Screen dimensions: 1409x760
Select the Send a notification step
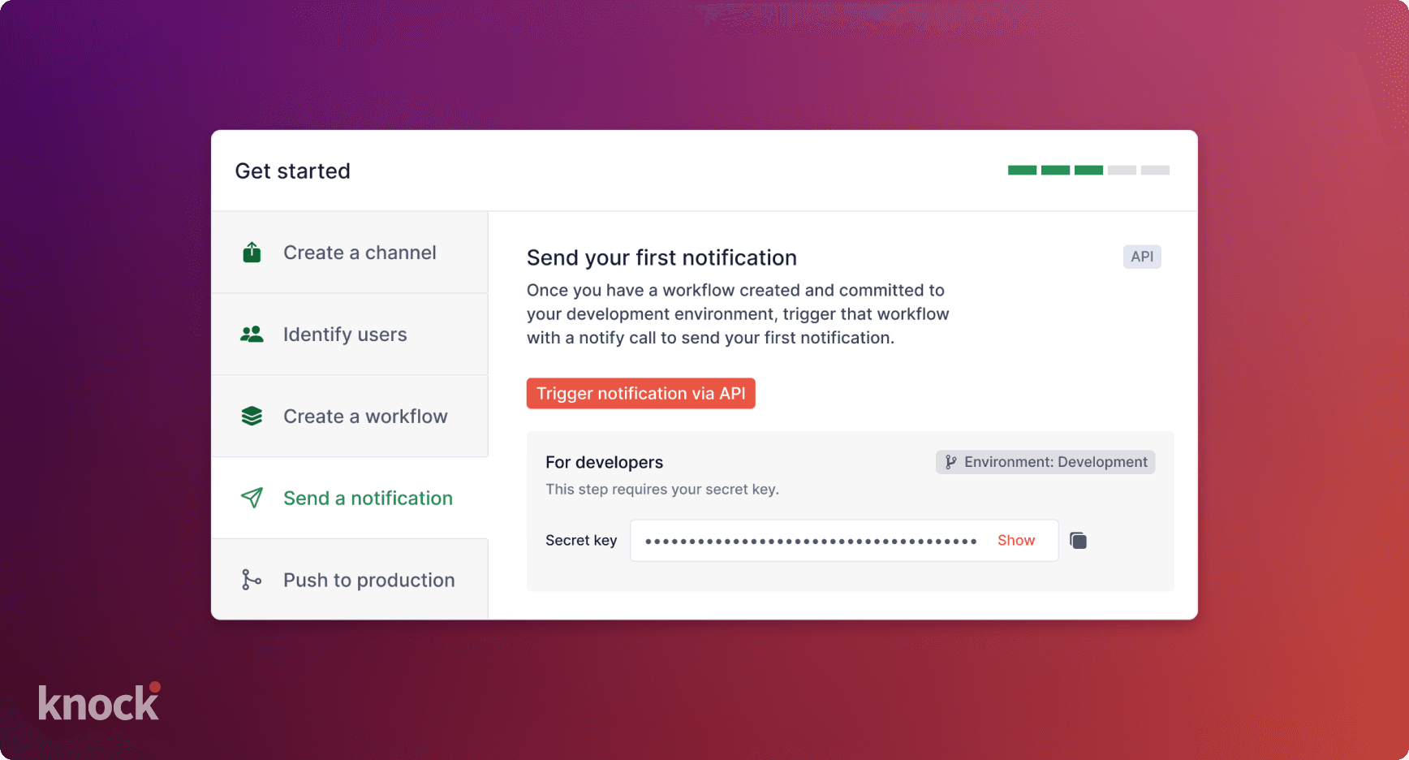point(368,499)
